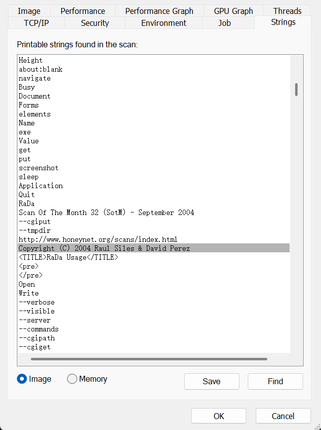
Task: Select the 'Write' string
Action: (154, 293)
